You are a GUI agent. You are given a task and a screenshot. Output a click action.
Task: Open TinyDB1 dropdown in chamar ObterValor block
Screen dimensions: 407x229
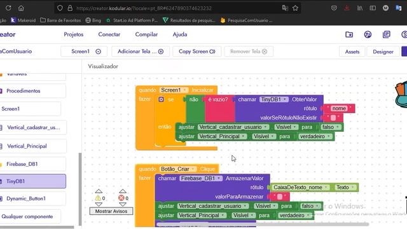tap(274, 99)
